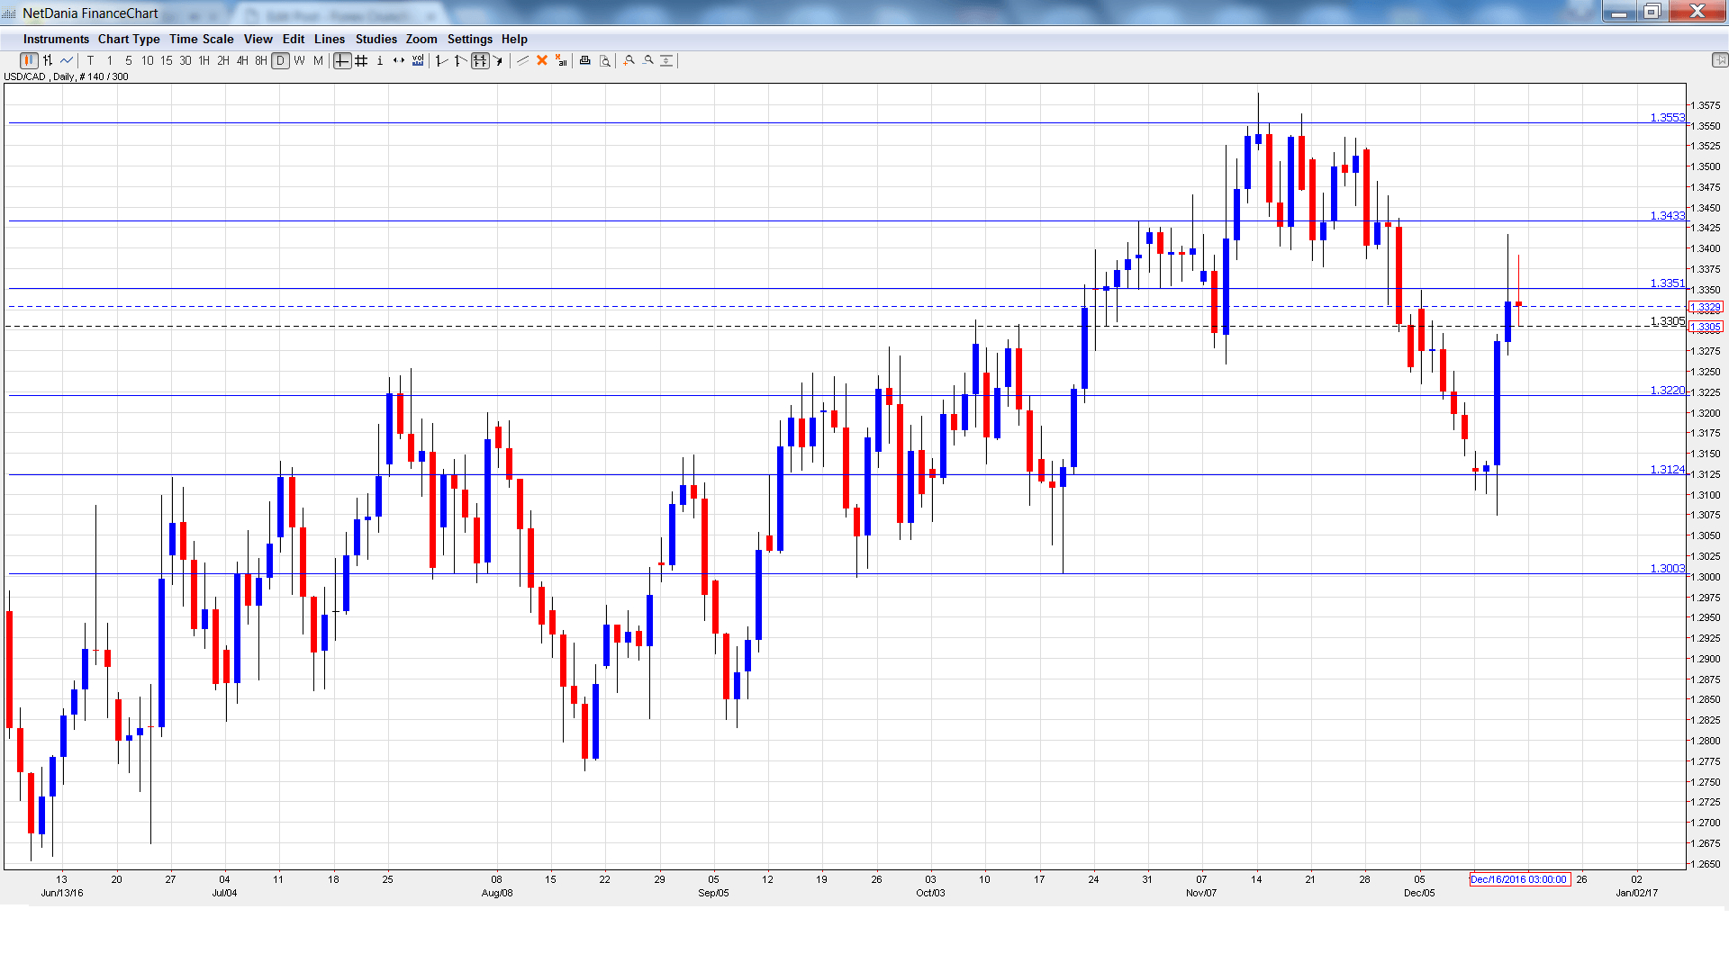The height and width of the screenshot is (972, 1729).
Task: Select the 4H time scale button
Action: [242, 60]
